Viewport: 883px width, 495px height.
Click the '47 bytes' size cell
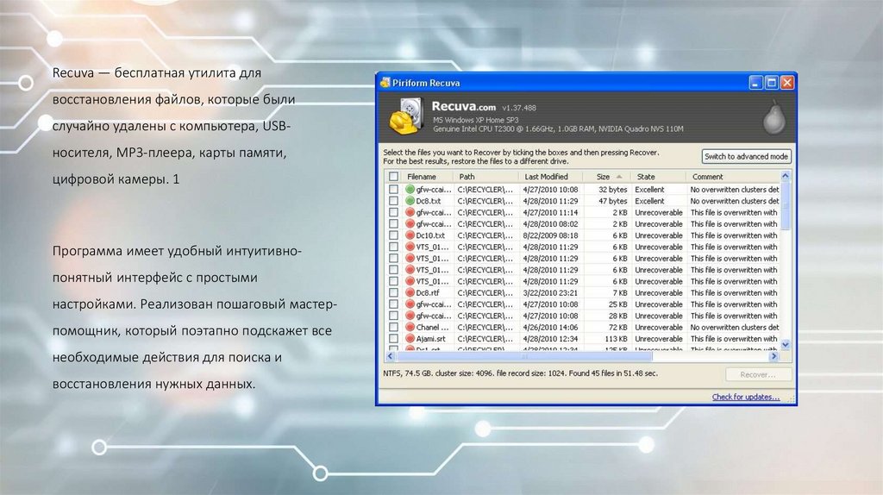(613, 201)
